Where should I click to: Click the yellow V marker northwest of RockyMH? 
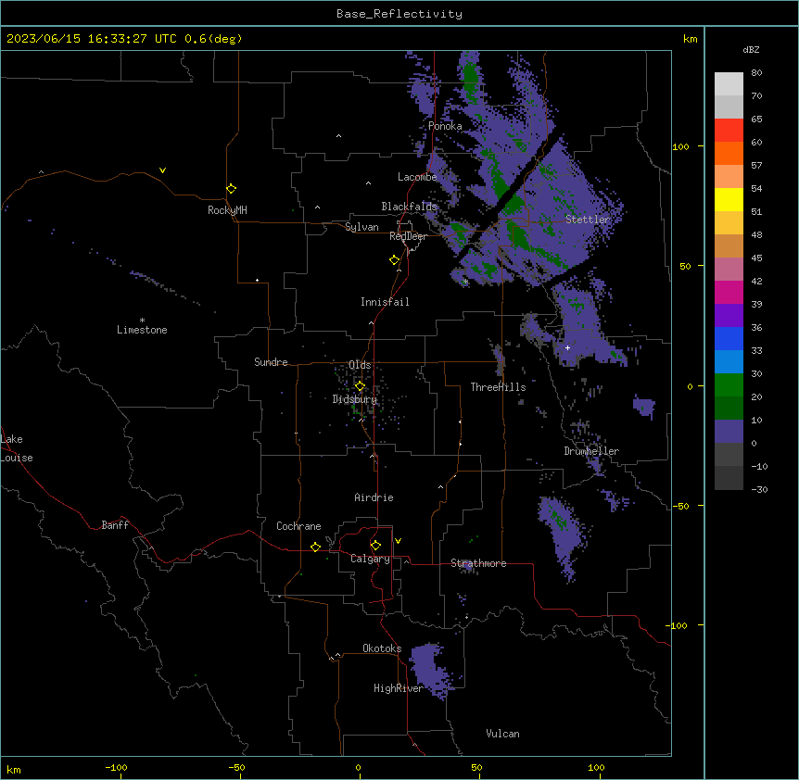click(162, 170)
